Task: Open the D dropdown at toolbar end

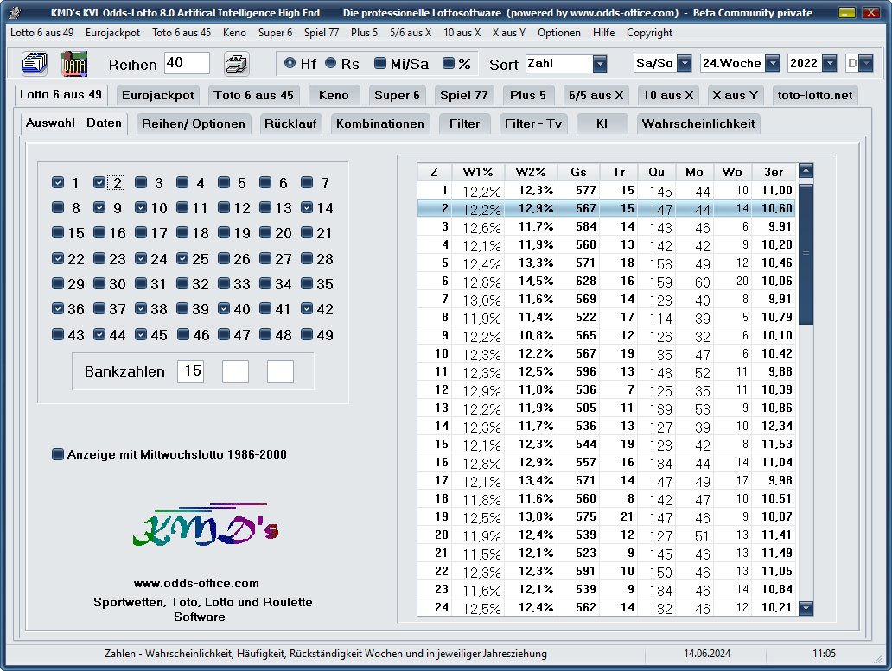Action: pos(865,63)
